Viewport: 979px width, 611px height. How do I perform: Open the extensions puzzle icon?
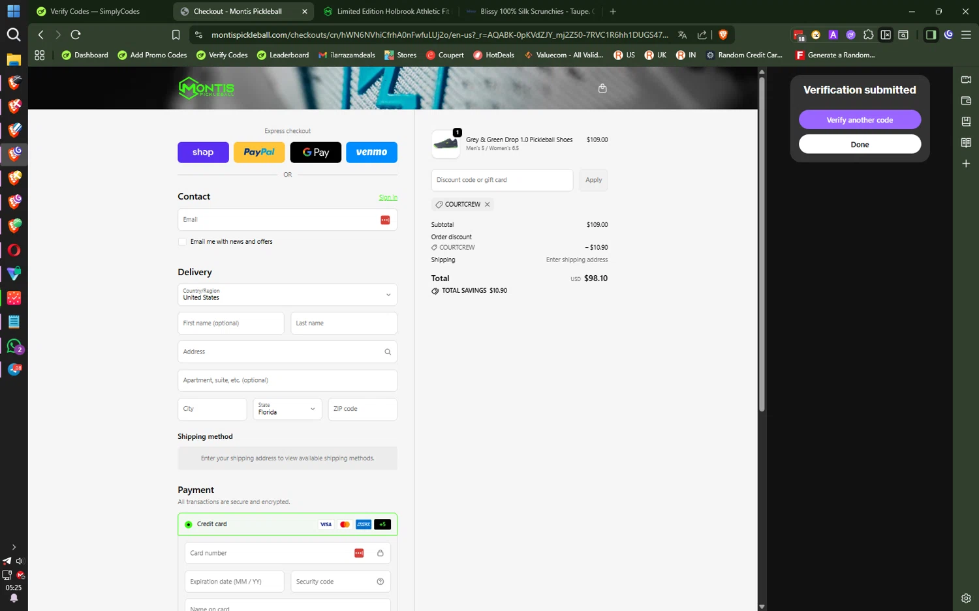[868, 35]
